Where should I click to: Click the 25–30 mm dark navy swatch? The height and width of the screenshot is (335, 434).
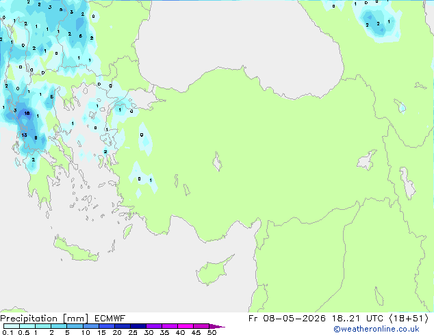click(138, 326)
